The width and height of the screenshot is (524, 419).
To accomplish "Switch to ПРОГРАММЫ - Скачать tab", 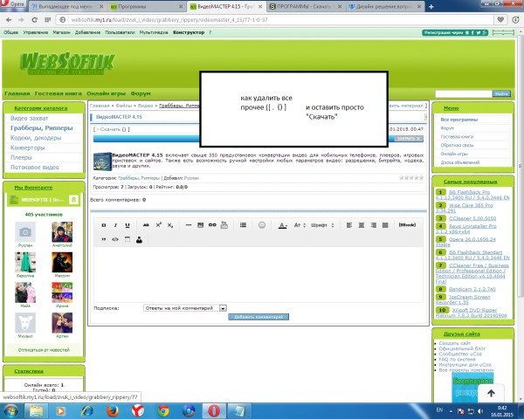I will (x=306, y=6).
